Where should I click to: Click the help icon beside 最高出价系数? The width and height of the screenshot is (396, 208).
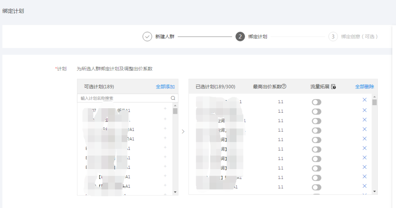(x=284, y=87)
